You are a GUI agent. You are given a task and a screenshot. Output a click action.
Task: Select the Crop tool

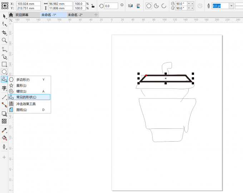[x=4, y=32]
